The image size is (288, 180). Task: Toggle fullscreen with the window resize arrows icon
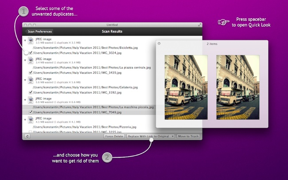coord(199,25)
